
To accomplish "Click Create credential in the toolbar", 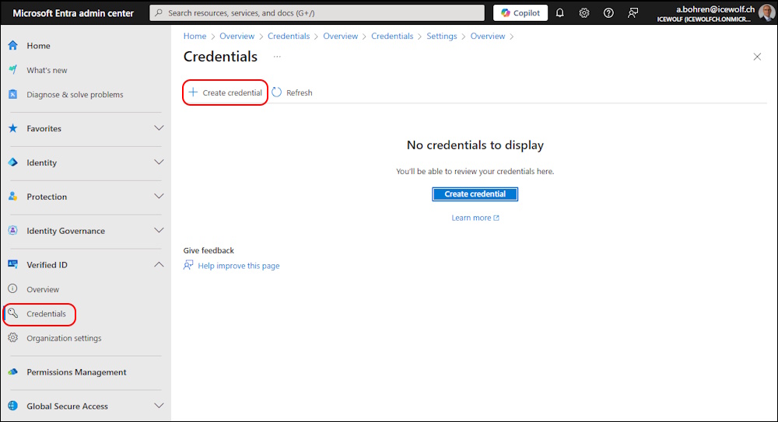I will click(x=226, y=92).
